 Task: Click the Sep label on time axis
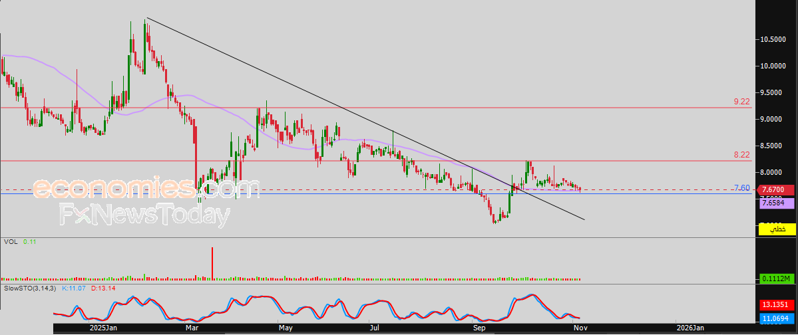pyautogui.click(x=479, y=328)
